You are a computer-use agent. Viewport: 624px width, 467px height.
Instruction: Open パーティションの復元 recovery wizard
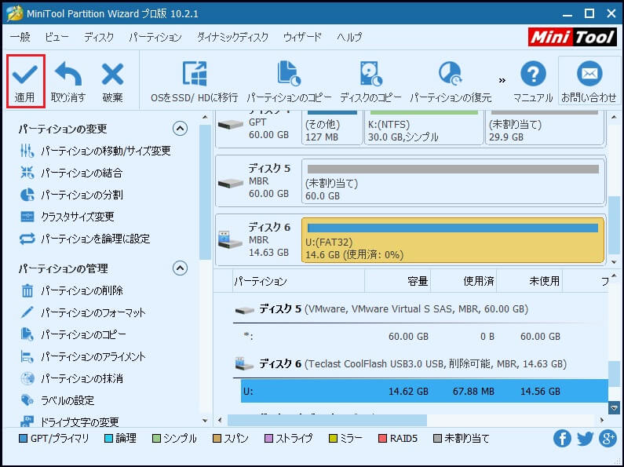pyautogui.click(x=451, y=82)
